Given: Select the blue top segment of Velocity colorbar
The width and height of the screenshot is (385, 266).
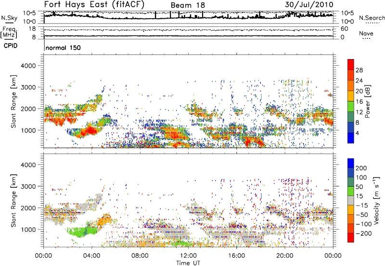Looking at the screenshot, I should pos(351,163).
